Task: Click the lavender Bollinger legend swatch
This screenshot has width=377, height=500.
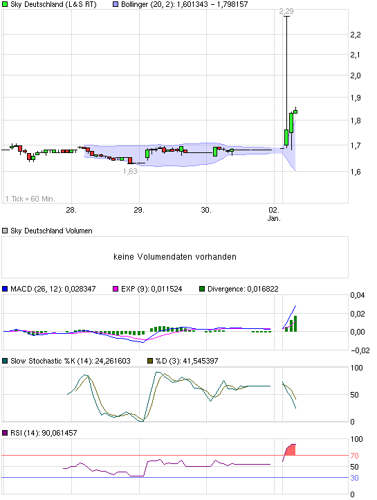Action: [x=116, y=4]
